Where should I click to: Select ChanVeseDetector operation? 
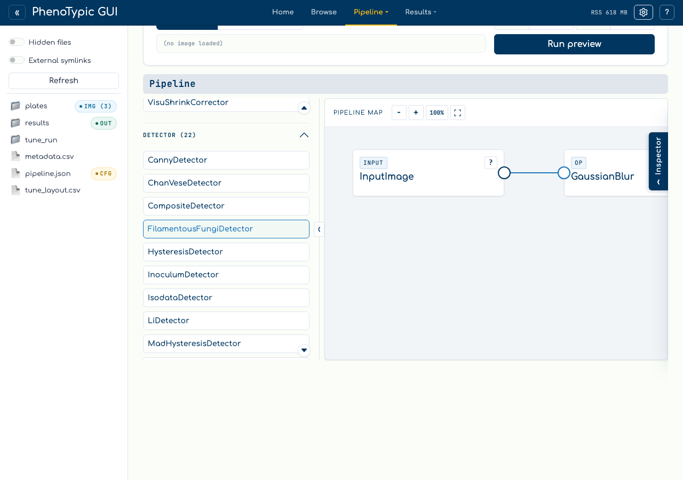[226, 183]
